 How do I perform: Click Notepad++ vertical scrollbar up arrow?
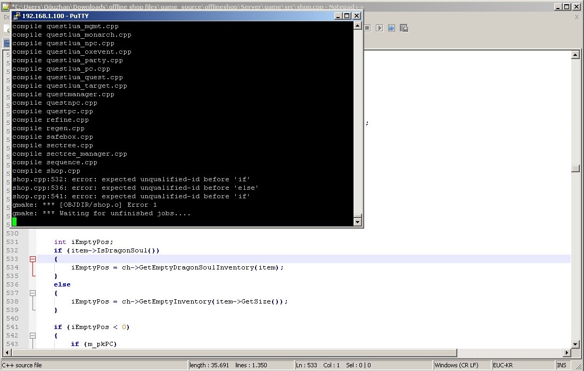click(575, 55)
